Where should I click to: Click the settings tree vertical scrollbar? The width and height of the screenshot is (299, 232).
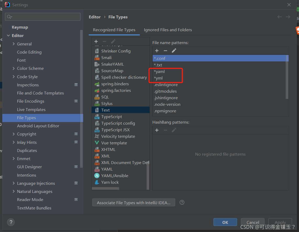pyautogui.click(x=81, y=99)
